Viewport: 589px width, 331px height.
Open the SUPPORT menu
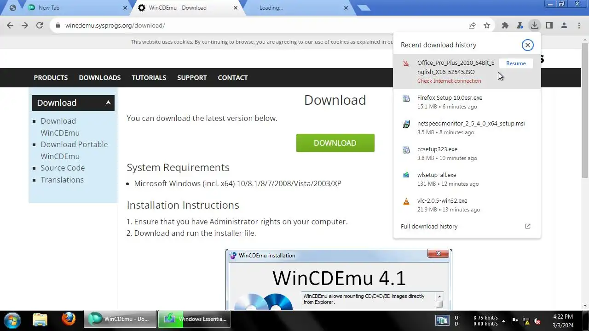pos(192,78)
